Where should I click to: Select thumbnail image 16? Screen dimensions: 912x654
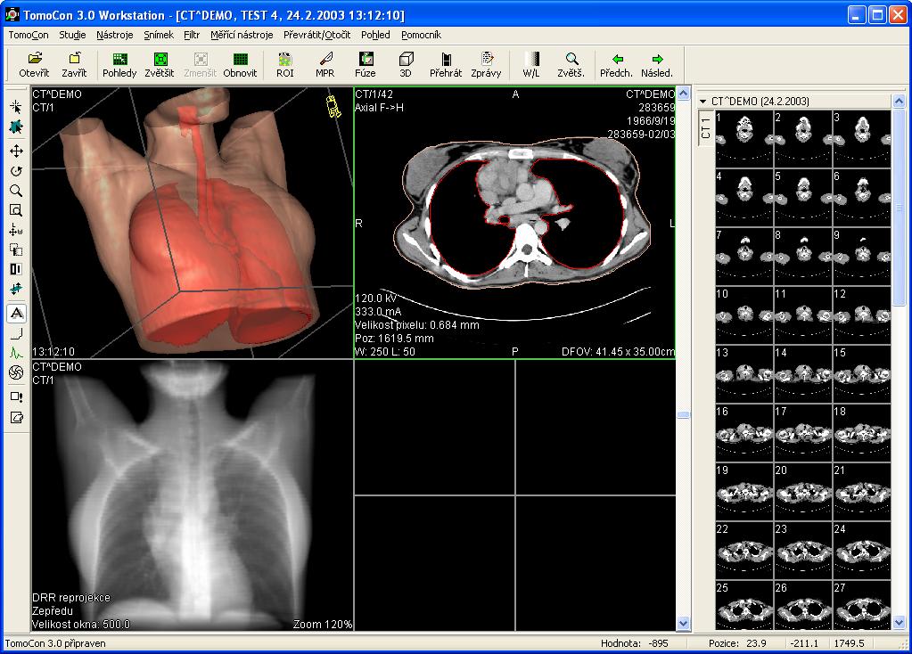click(x=744, y=432)
